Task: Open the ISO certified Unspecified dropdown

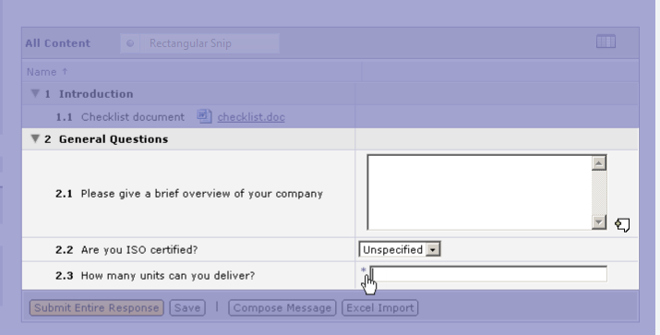Action: click(400, 249)
